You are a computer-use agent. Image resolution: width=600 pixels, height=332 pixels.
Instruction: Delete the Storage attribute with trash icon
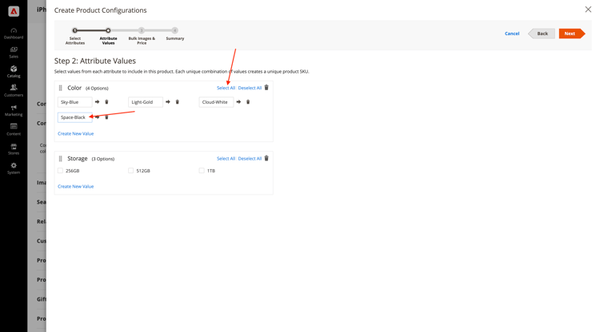266,158
